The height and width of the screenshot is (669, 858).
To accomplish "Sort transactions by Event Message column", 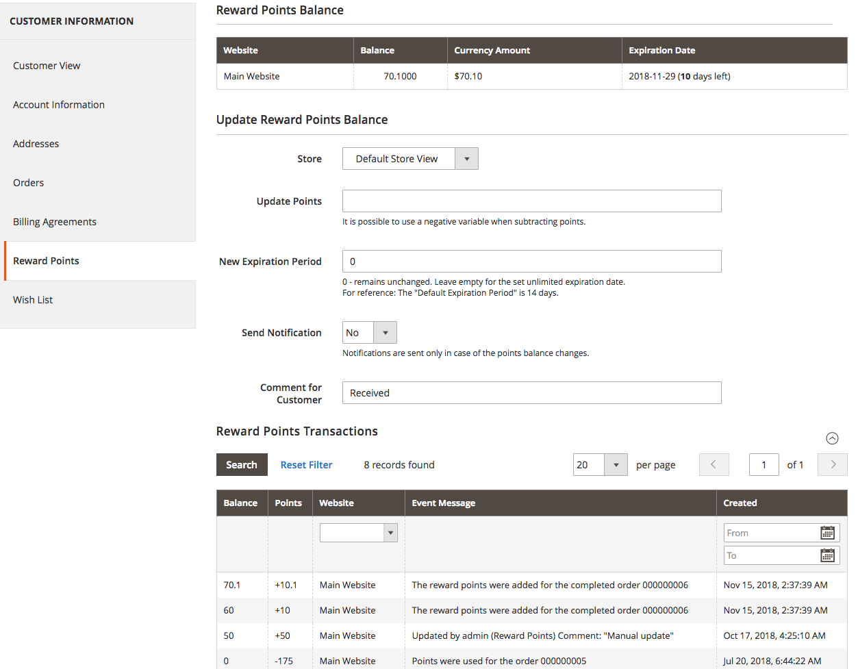I will pyautogui.click(x=560, y=503).
